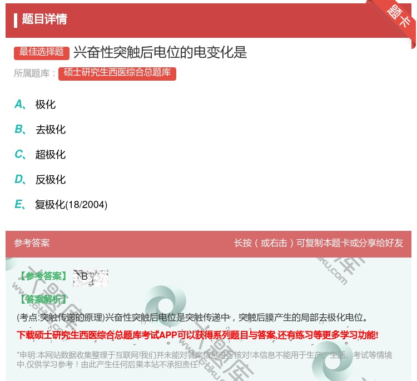The image size is (417, 381).
Task: Select option C 超极化
Action: [x=40, y=155]
